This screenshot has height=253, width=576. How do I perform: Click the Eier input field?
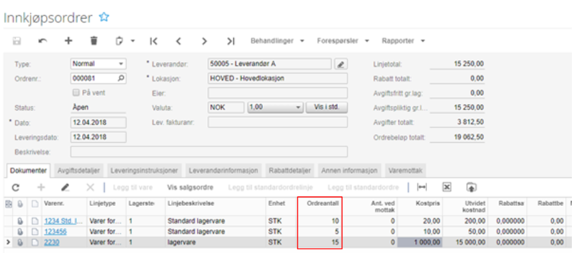click(x=278, y=93)
